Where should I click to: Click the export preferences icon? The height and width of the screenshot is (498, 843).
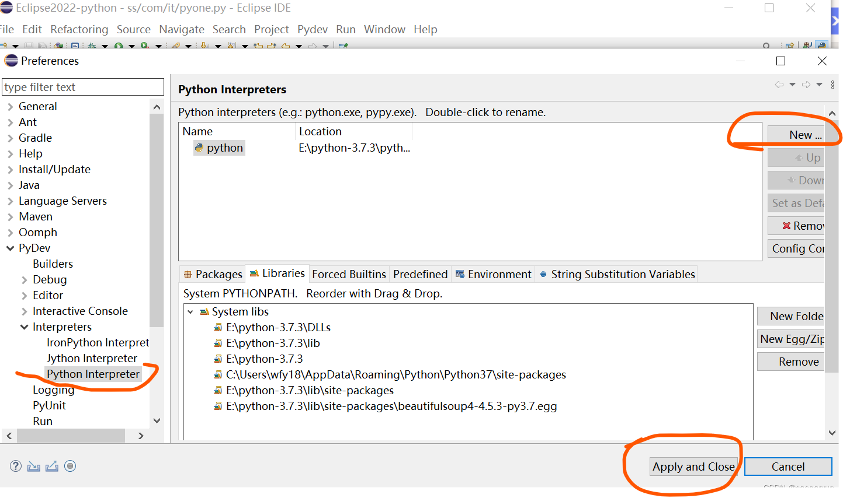[x=52, y=466]
